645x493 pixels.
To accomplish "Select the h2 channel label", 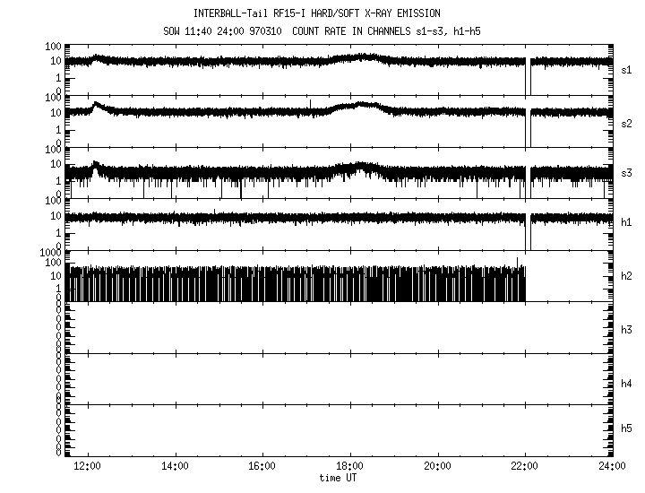I will pos(627,277).
